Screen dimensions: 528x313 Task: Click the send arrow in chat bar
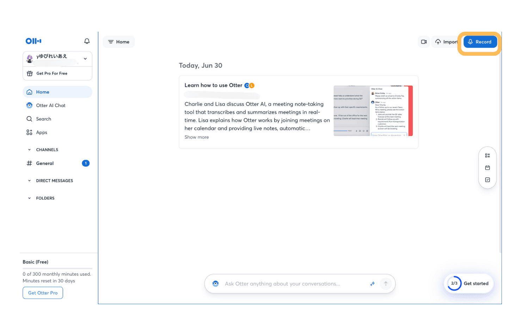click(386, 284)
